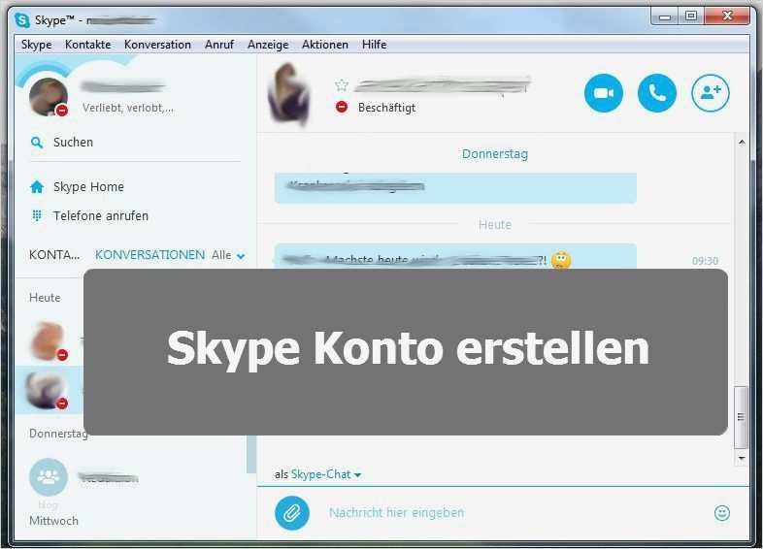The height and width of the screenshot is (549, 763).
Task: Open the Anzeige menu
Action: (268, 45)
